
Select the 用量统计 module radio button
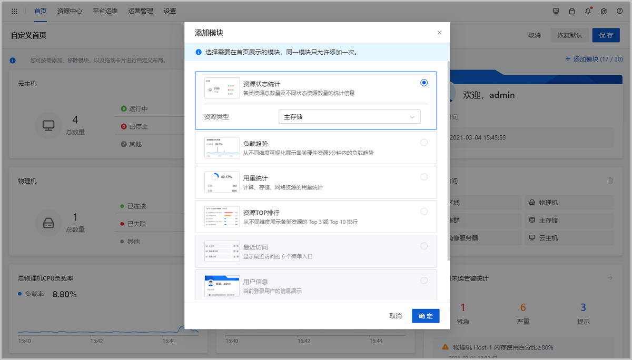(424, 177)
